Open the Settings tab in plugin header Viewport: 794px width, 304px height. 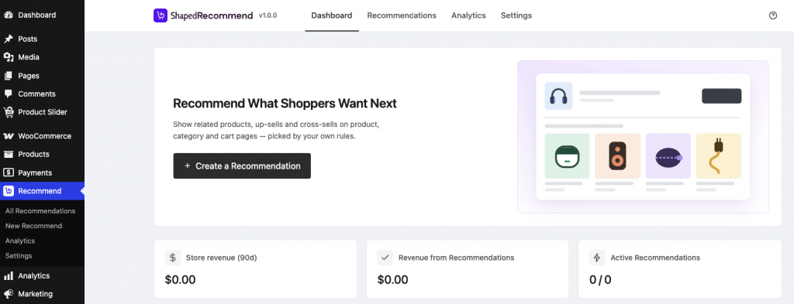tap(516, 15)
